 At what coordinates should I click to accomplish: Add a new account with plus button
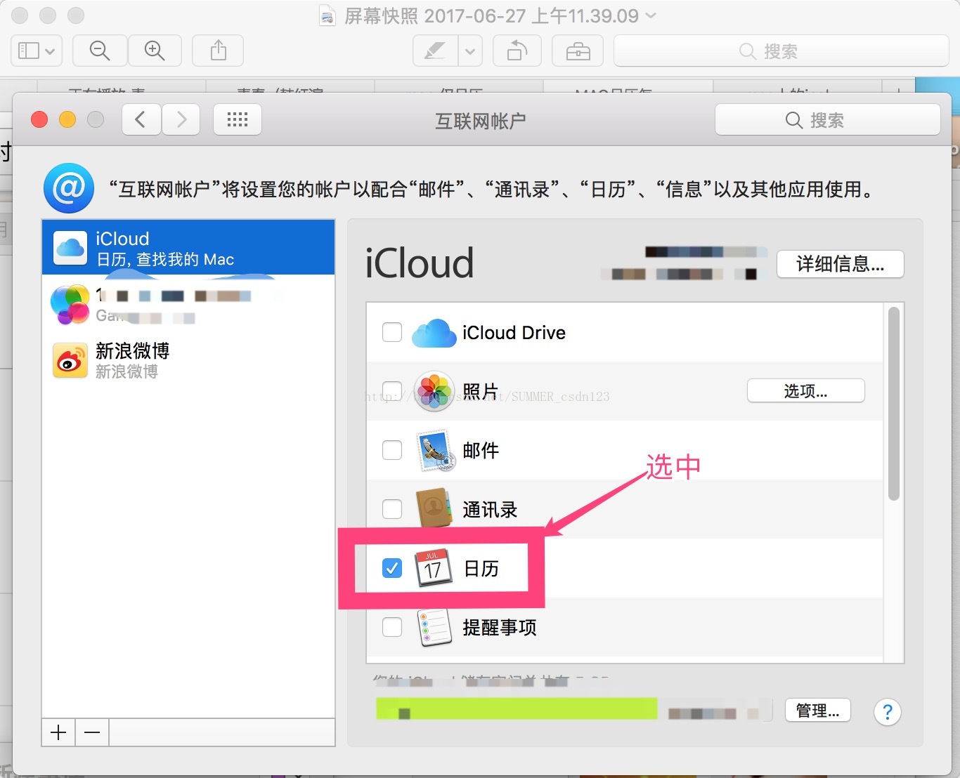click(58, 732)
